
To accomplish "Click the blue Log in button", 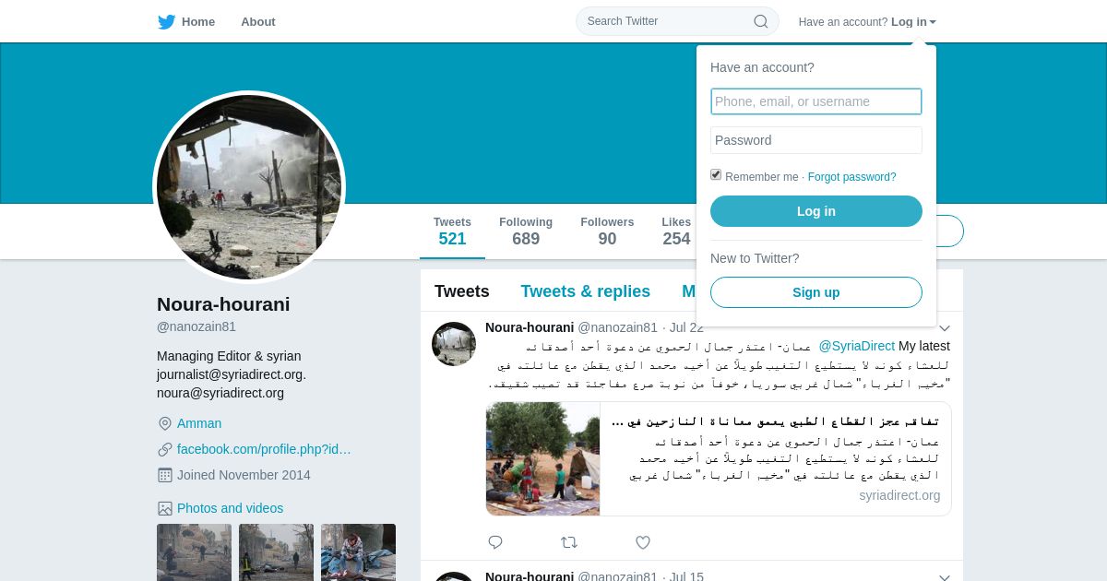I will pos(816,211).
